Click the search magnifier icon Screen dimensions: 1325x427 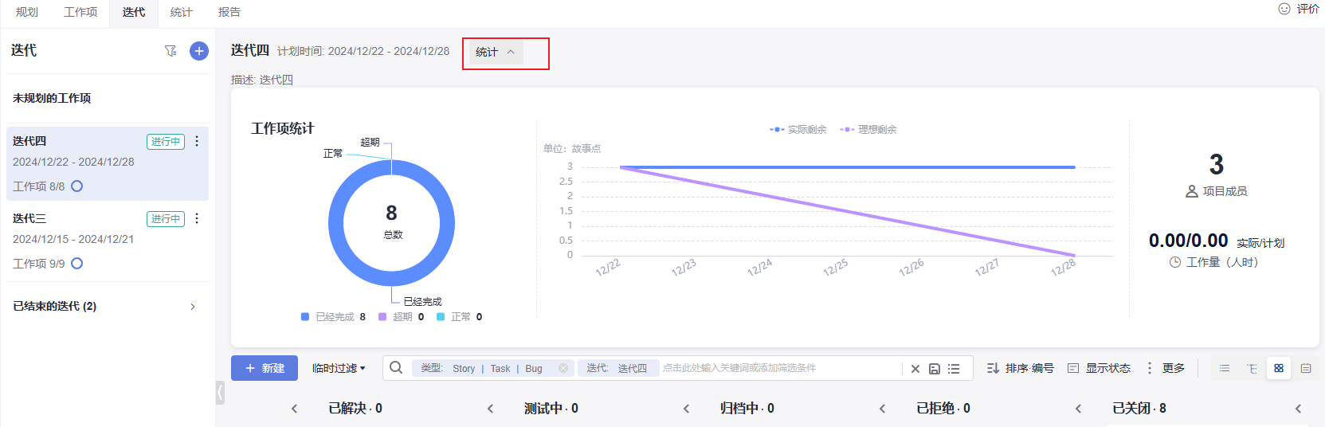[396, 367]
